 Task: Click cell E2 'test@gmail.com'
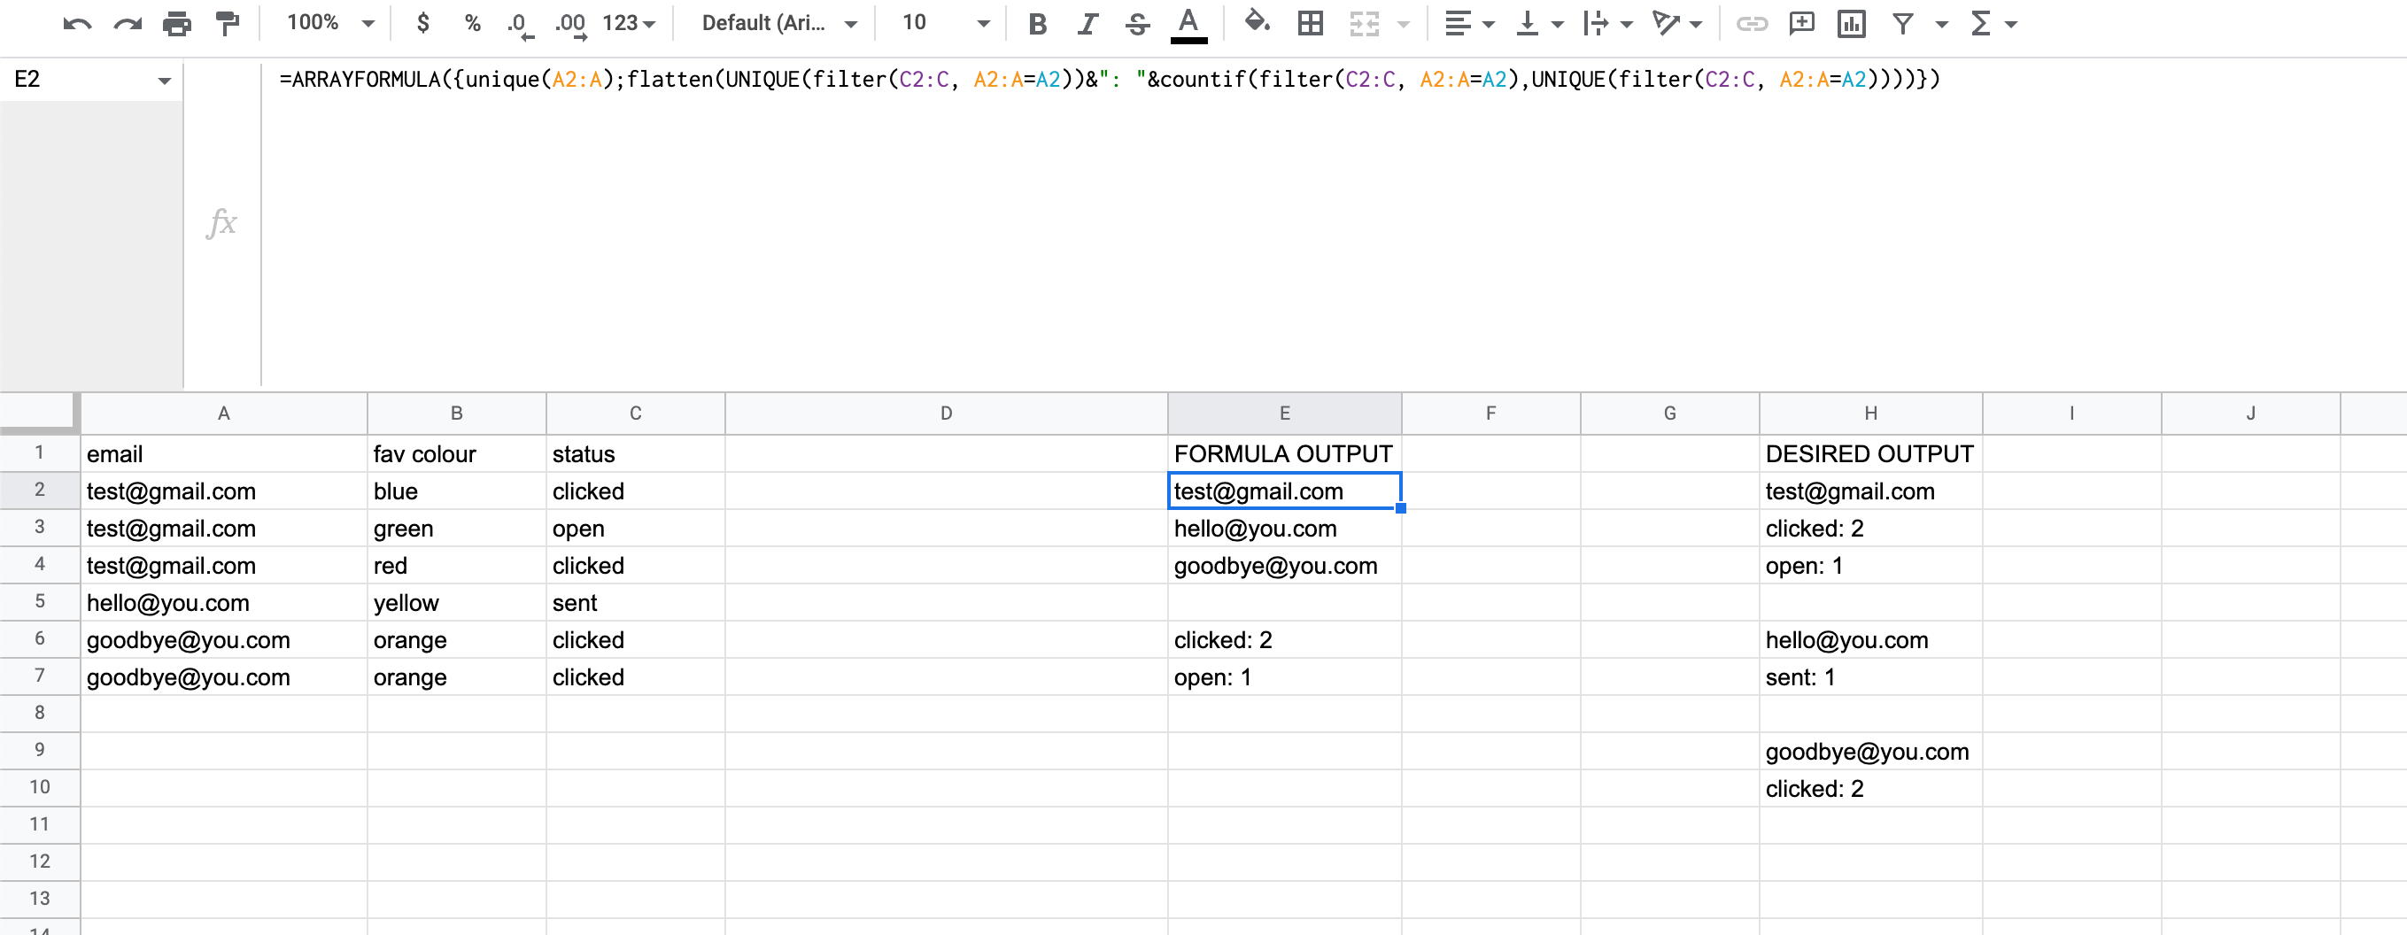[1284, 491]
